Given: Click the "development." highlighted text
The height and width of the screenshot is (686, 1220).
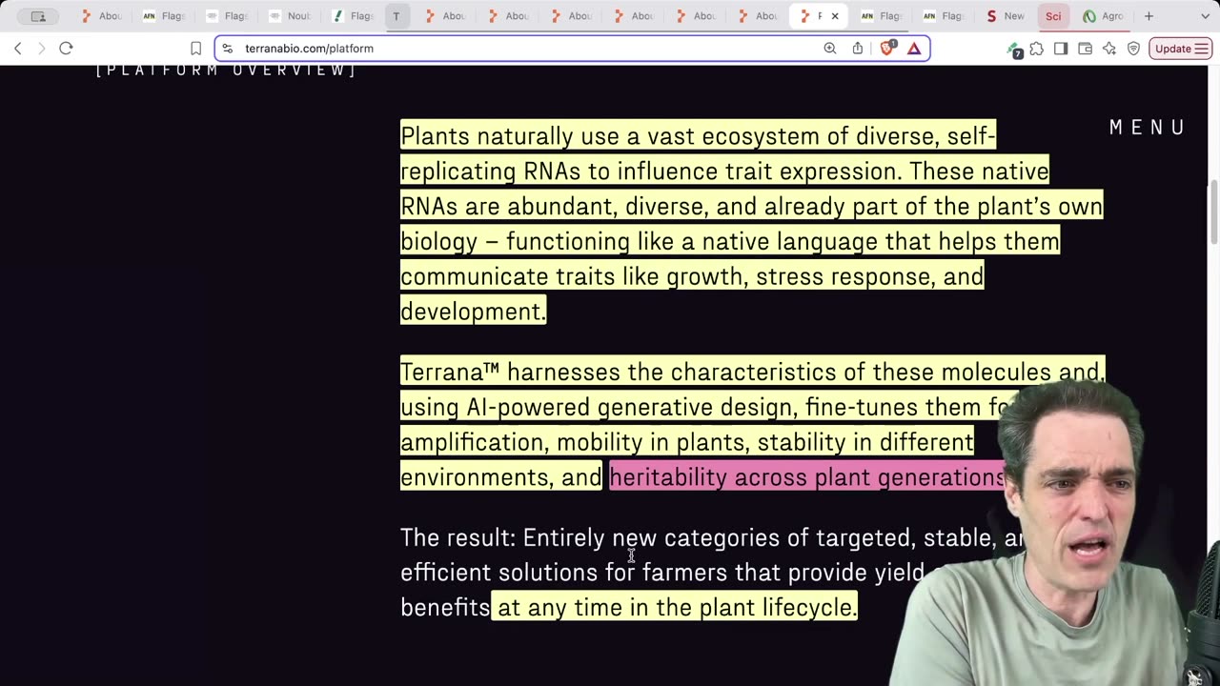Looking at the screenshot, I should coord(474,312).
